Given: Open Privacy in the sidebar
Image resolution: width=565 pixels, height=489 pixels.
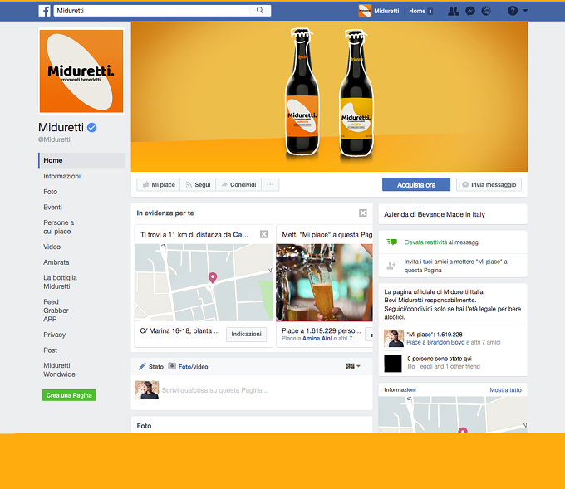Looking at the screenshot, I should point(54,335).
